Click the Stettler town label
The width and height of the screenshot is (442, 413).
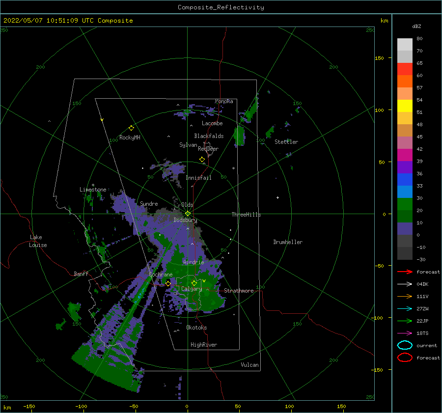286,142
